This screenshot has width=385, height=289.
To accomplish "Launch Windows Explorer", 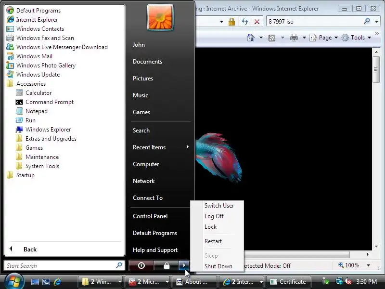I will (x=43, y=129).
